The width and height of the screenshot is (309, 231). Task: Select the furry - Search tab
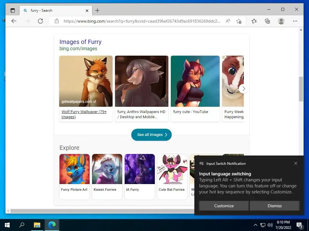56,11
